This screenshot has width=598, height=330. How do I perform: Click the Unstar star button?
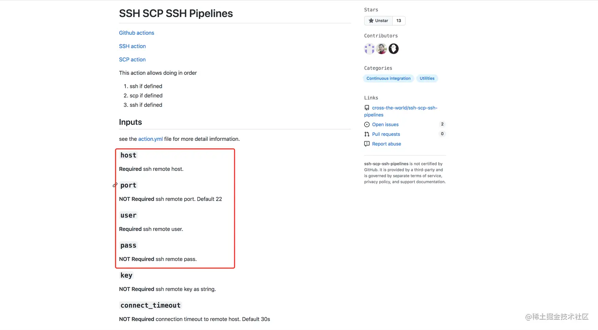click(x=378, y=21)
